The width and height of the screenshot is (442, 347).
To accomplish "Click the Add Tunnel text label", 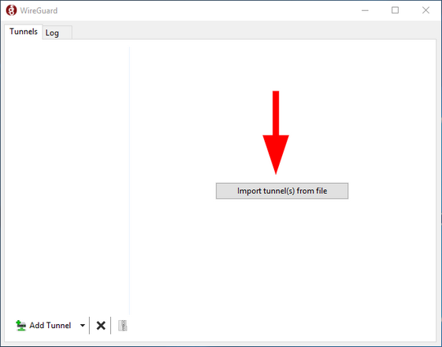I will pyautogui.click(x=50, y=326).
